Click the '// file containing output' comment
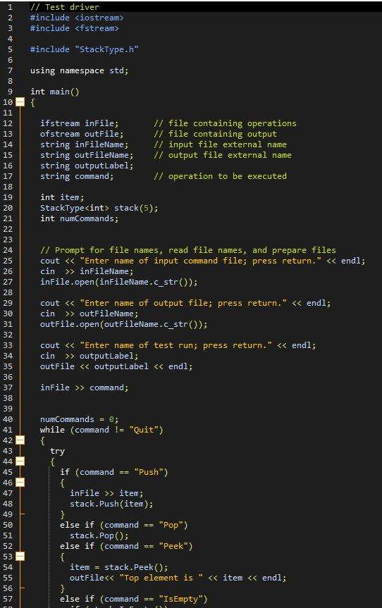Image resolution: width=382 pixels, height=608 pixels. click(215, 134)
